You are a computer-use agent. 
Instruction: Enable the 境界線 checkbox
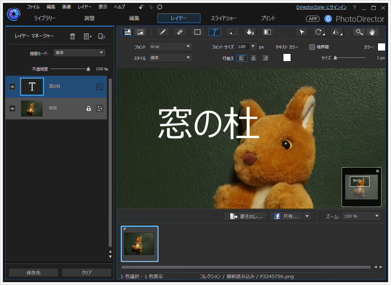coord(312,47)
